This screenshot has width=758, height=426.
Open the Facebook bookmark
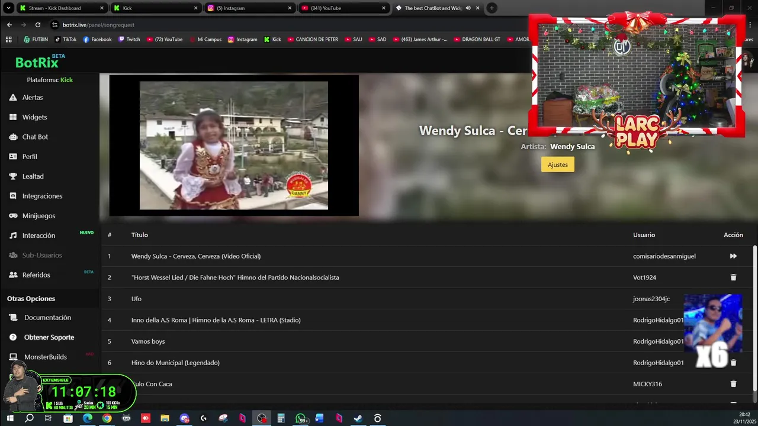(x=97, y=40)
